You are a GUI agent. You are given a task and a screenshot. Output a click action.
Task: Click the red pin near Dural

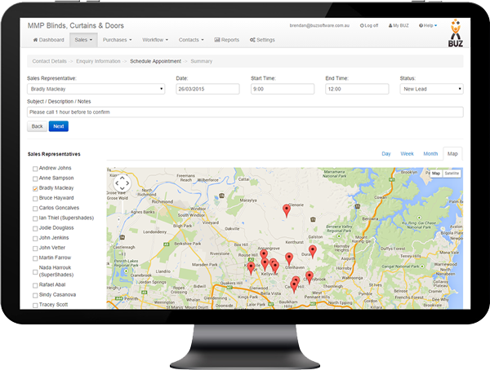313,252
